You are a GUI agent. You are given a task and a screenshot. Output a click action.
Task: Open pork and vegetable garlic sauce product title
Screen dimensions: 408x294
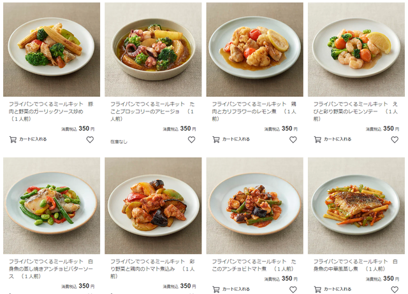point(51,111)
